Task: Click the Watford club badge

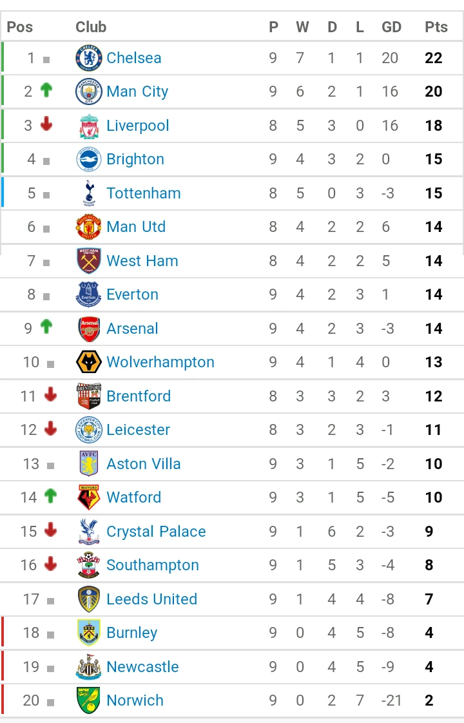Action: click(x=89, y=497)
